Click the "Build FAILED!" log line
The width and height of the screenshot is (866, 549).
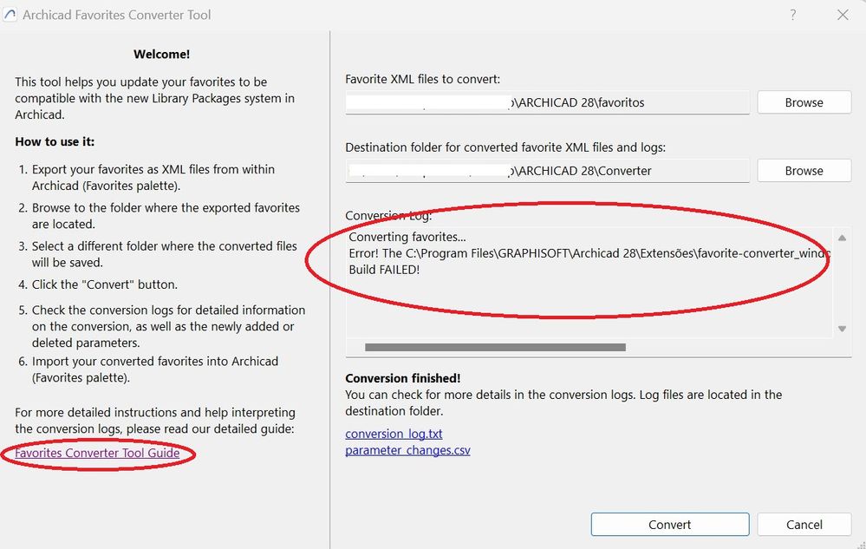(384, 270)
